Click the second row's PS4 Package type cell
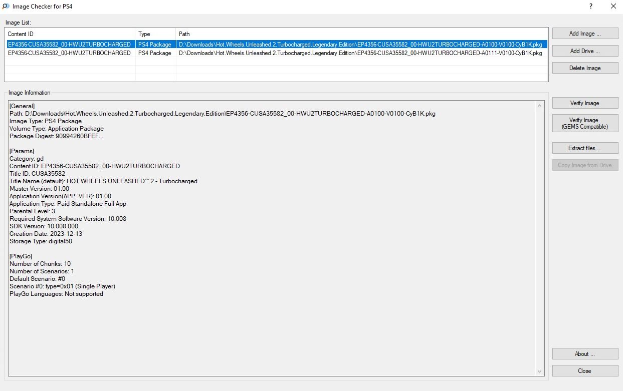The height and width of the screenshot is (391, 623). click(x=155, y=53)
